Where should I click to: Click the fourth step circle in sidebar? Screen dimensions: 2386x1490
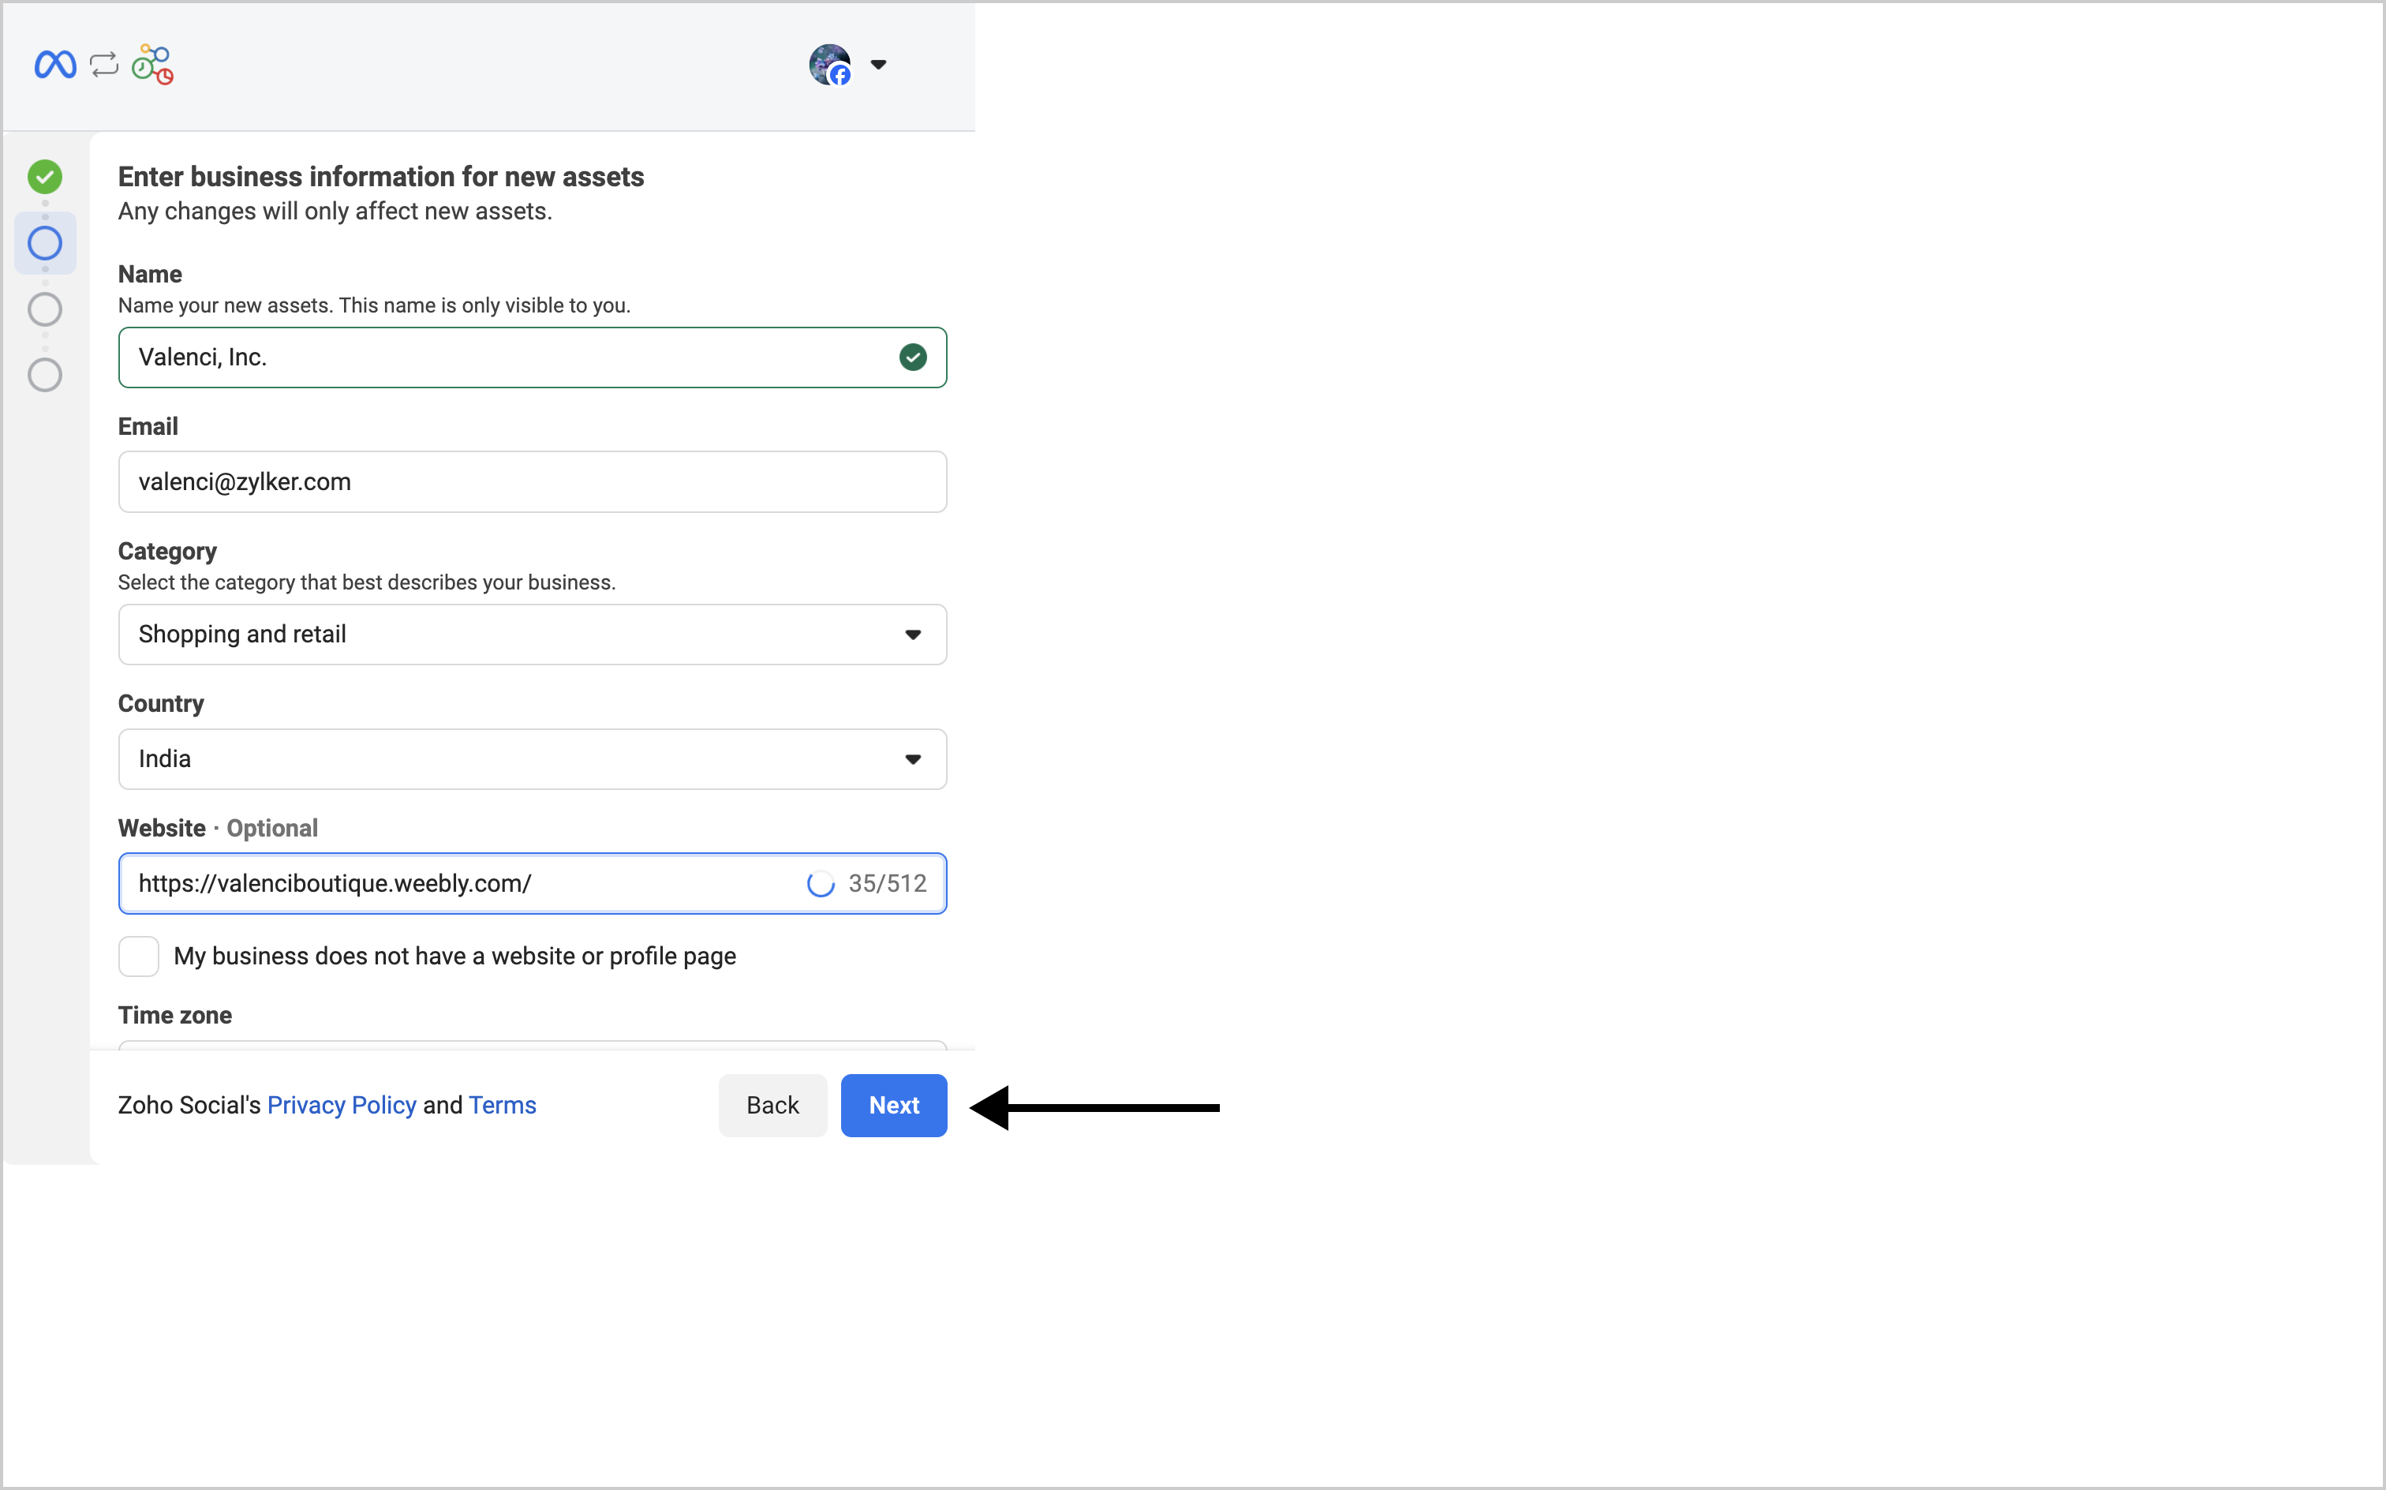point(45,374)
